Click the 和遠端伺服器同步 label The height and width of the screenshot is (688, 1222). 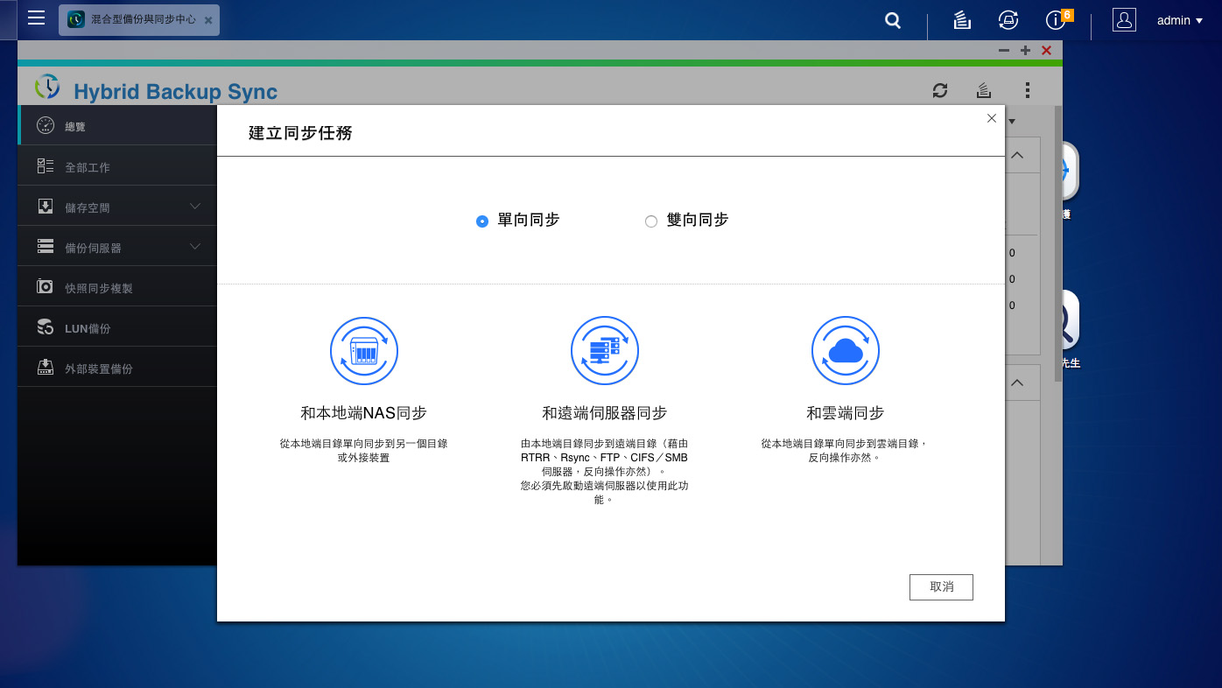(605, 413)
